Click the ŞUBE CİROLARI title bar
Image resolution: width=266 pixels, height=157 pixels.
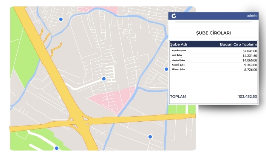click(x=213, y=33)
